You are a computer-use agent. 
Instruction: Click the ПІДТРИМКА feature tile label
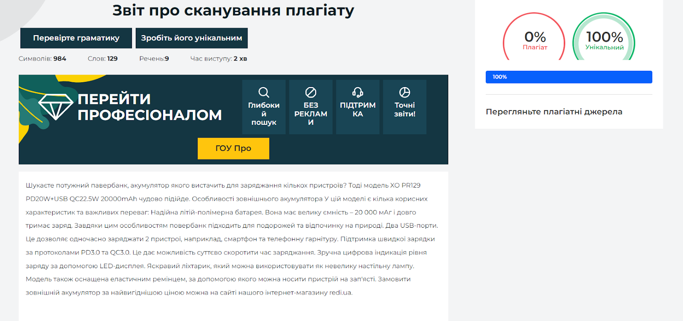tap(358, 110)
